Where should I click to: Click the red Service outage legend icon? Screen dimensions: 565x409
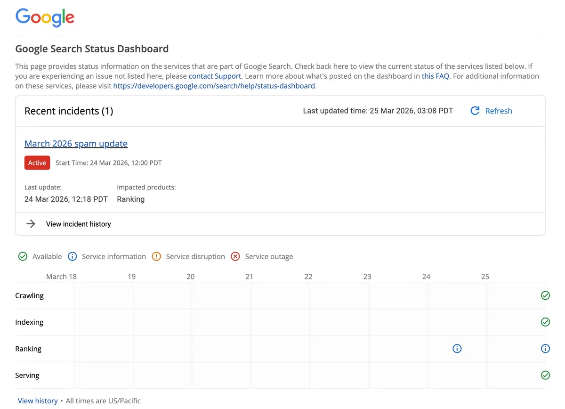pyautogui.click(x=235, y=256)
